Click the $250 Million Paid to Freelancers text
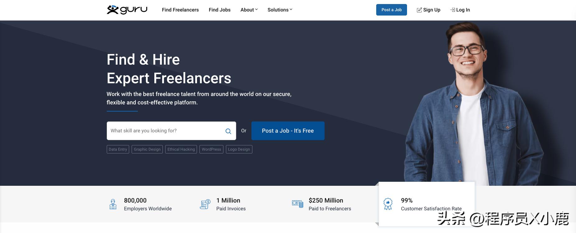The width and height of the screenshot is (576, 233). pos(330,204)
